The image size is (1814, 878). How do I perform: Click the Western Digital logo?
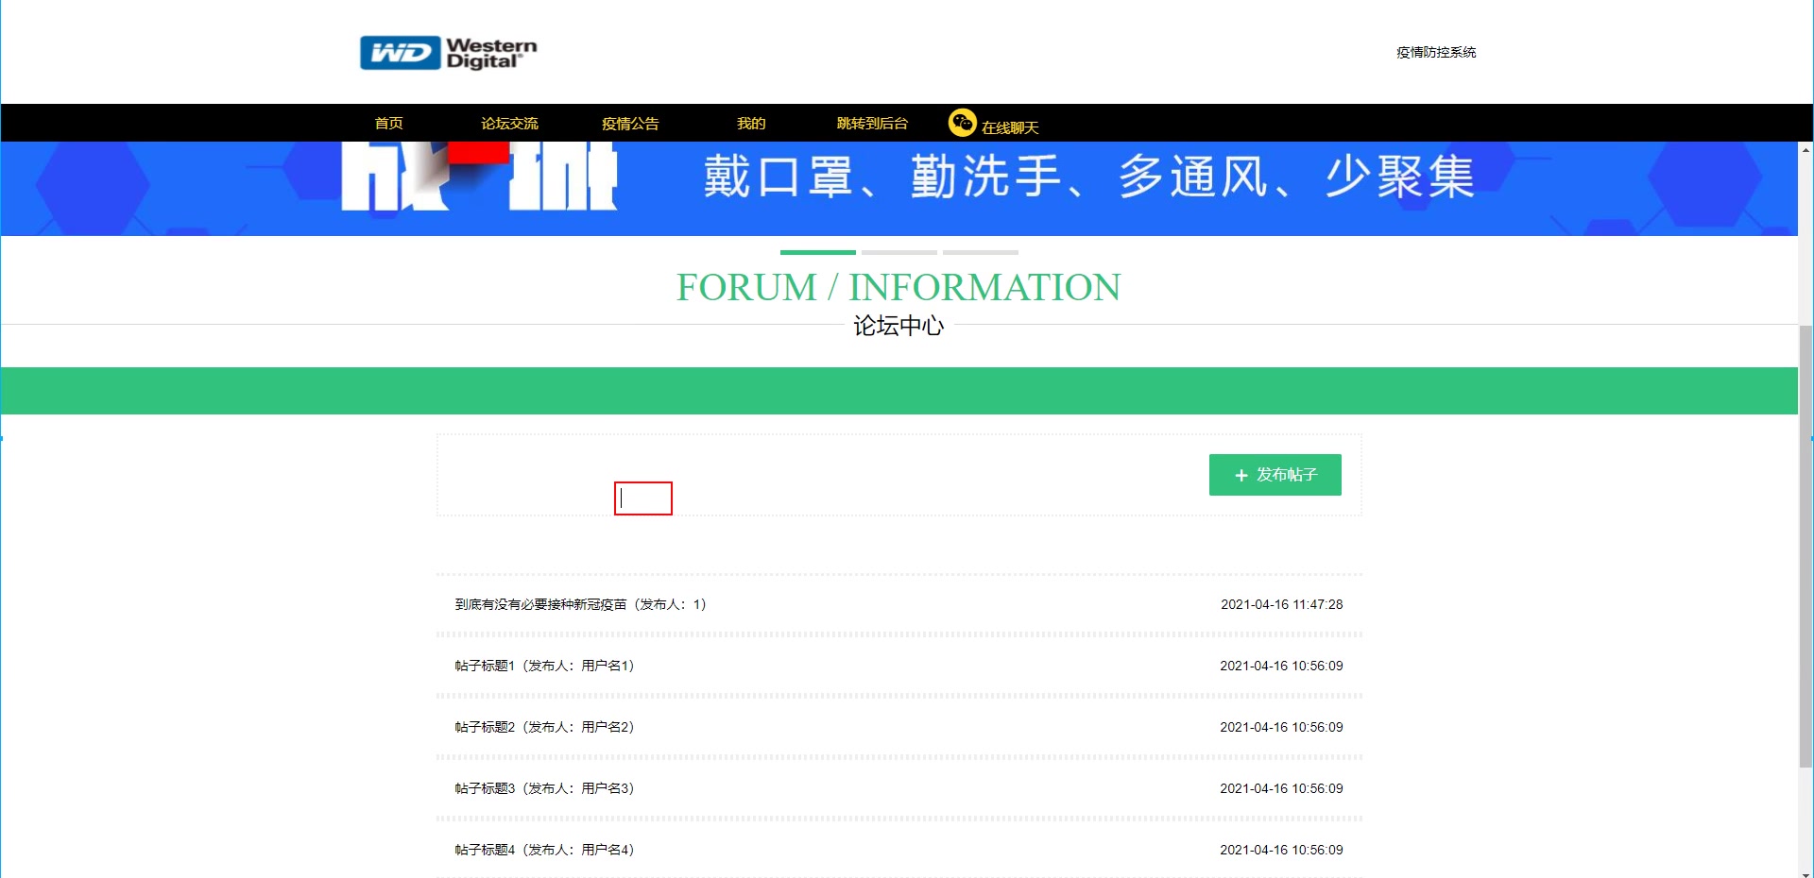[x=448, y=53]
